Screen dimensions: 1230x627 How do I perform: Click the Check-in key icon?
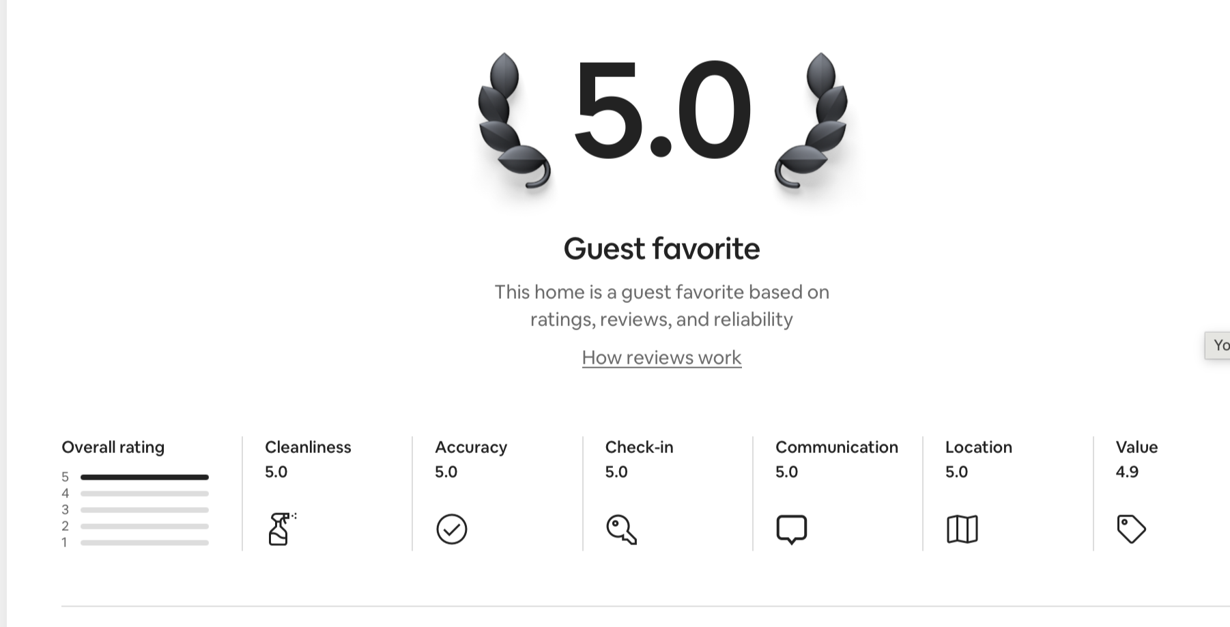[x=621, y=529]
